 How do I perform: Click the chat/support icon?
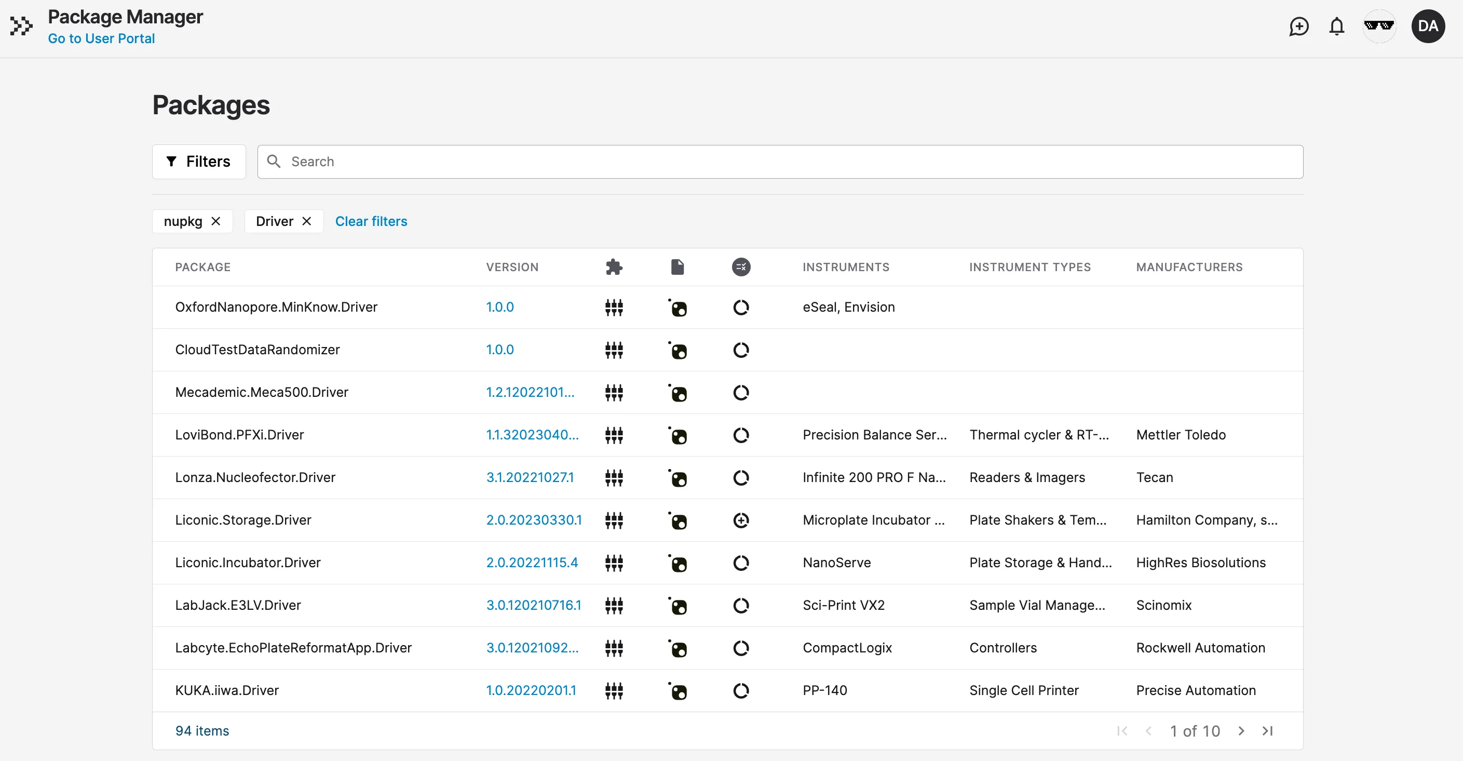click(x=1298, y=25)
